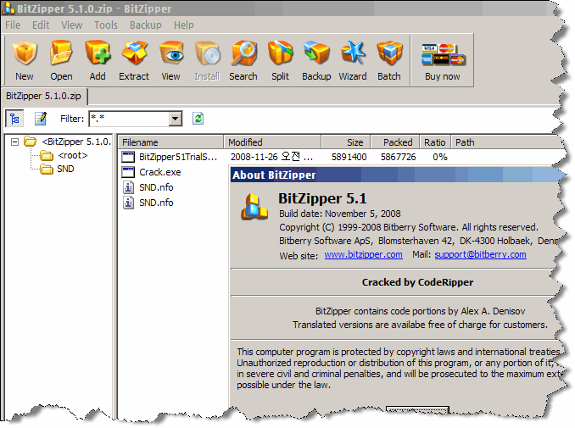Screen dimensions: 575x428
Task: Open the www.bitzipper.com link
Action: click(x=364, y=254)
